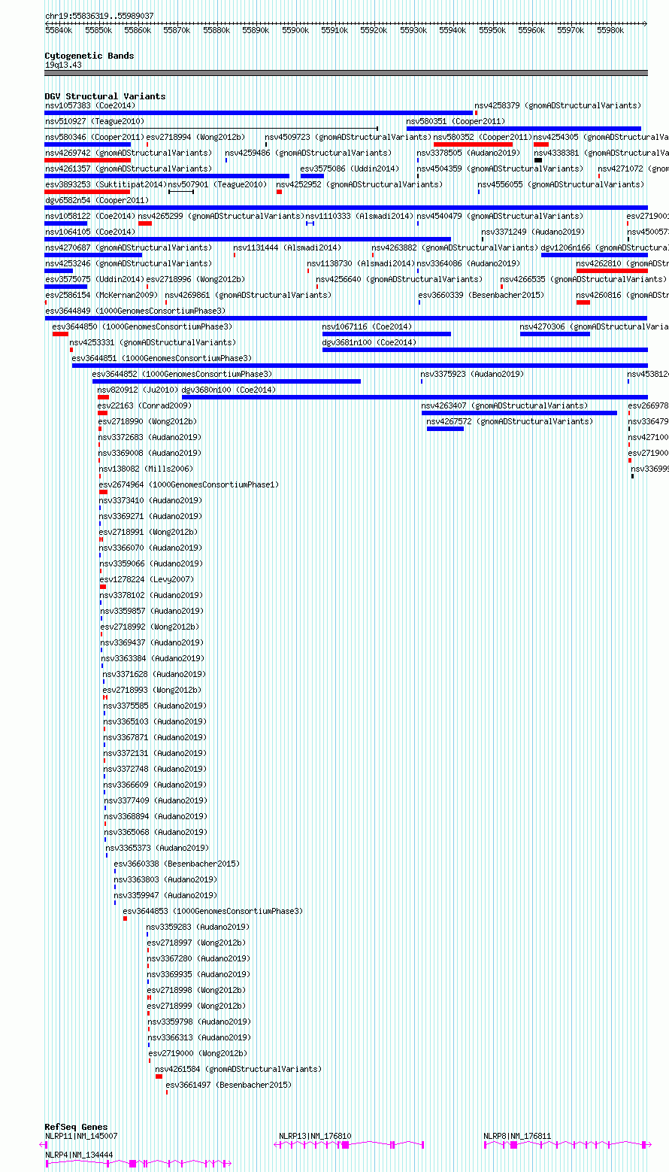Select nsv820912 (Ju2010) label
This screenshot has height=1172, width=669.
138,390
